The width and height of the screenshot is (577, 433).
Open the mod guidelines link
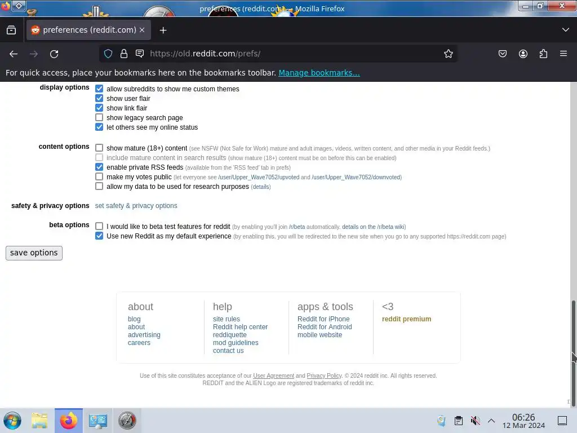tap(236, 343)
